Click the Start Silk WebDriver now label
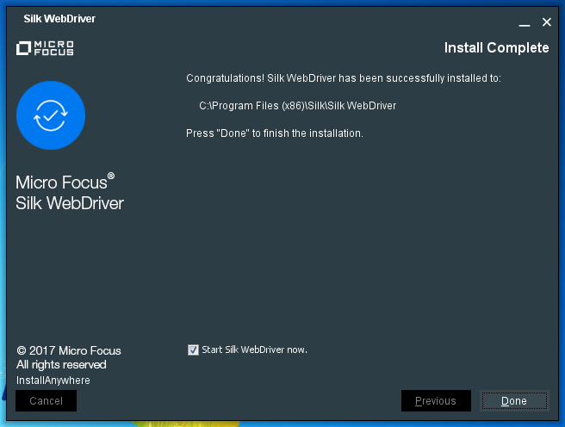Screen dimensions: 565x427 point(254,350)
